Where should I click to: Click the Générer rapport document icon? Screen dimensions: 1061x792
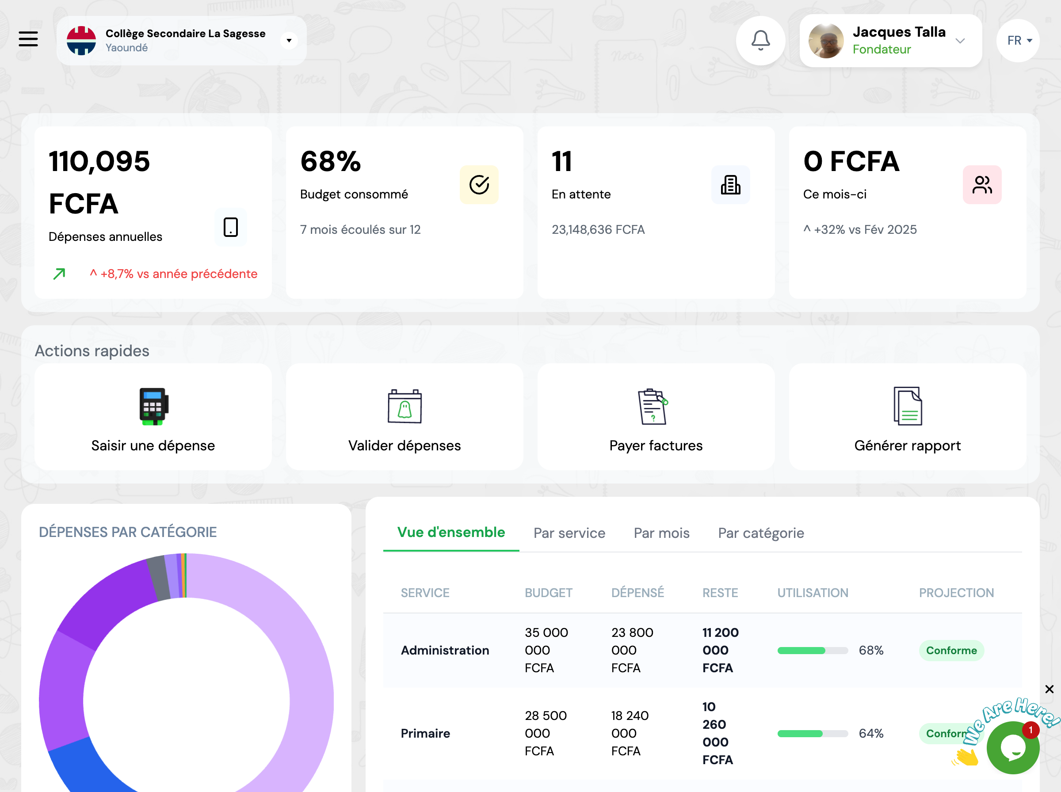(x=907, y=406)
